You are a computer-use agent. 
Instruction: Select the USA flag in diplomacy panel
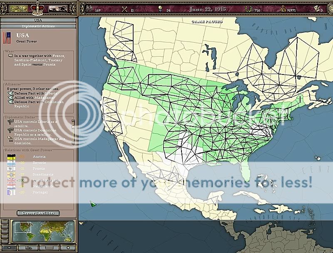pyautogui.click(x=7, y=38)
